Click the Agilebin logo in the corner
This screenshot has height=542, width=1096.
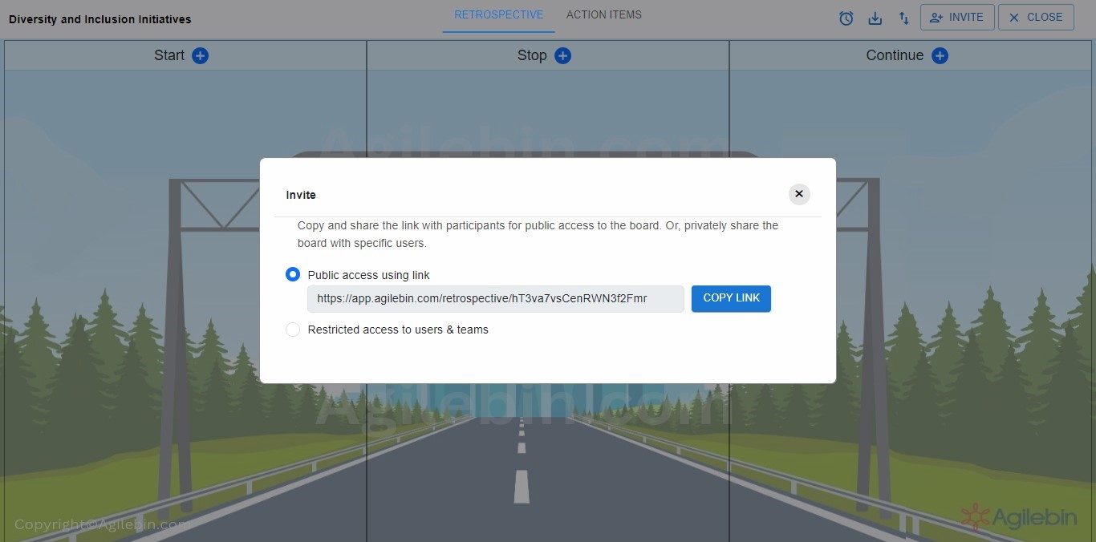coord(1020,517)
